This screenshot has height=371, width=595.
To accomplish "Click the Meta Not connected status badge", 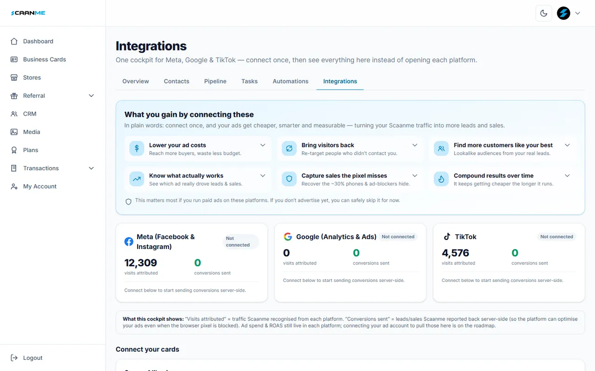I will coord(240,242).
